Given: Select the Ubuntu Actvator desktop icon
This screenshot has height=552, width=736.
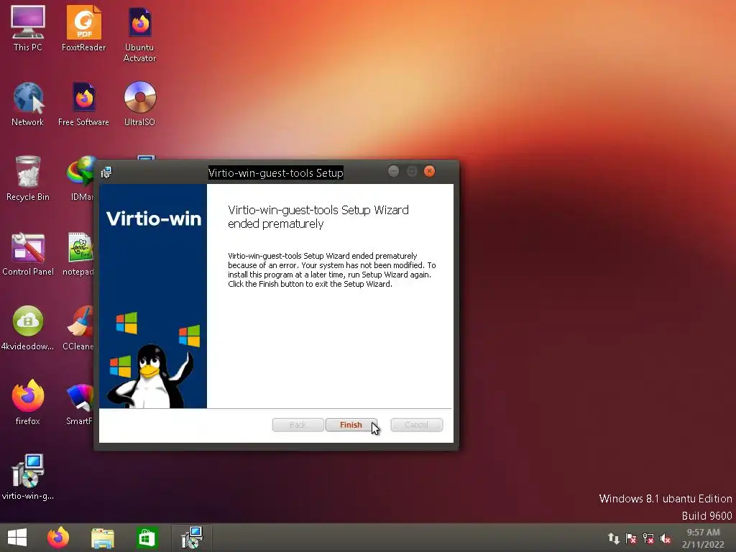Looking at the screenshot, I should (139, 34).
